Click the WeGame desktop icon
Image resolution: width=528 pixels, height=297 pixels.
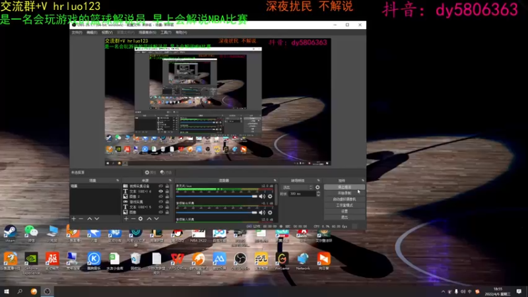(x=282, y=261)
